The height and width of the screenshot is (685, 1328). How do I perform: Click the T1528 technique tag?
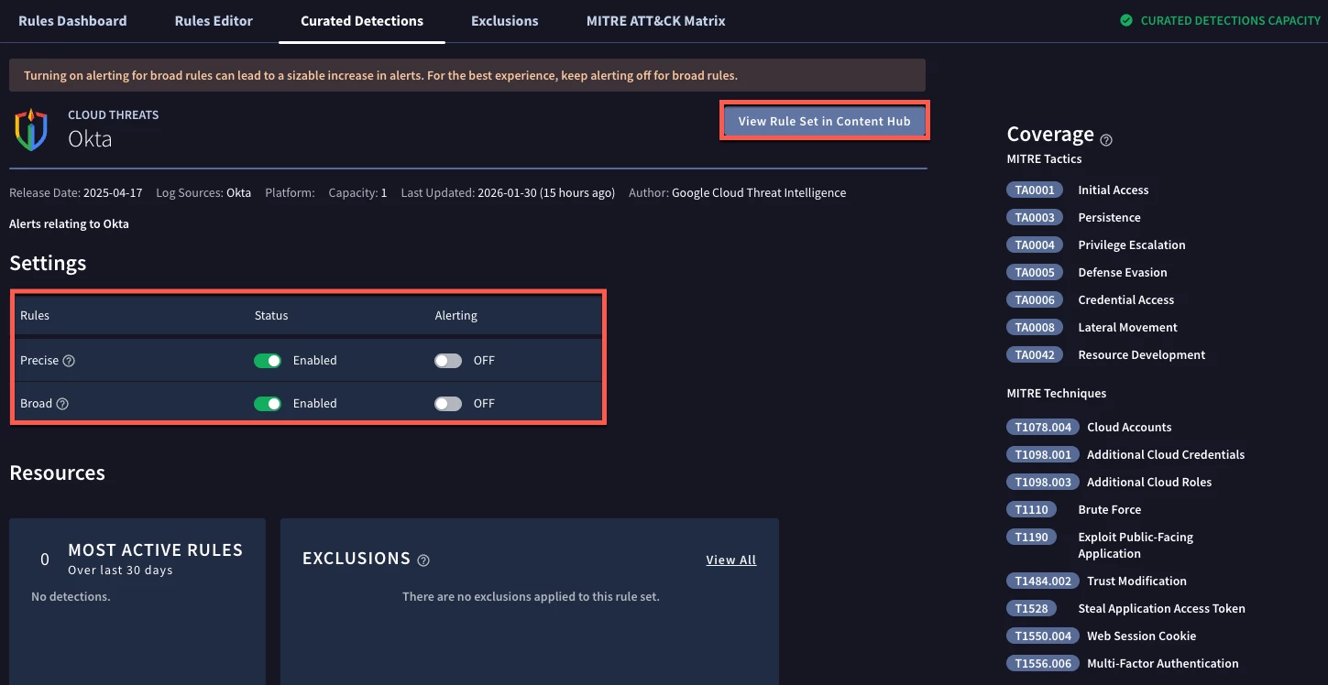coord(1031,608)
